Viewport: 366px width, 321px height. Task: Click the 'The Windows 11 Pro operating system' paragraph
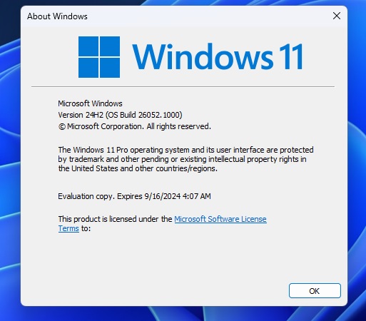coord(185,159)
